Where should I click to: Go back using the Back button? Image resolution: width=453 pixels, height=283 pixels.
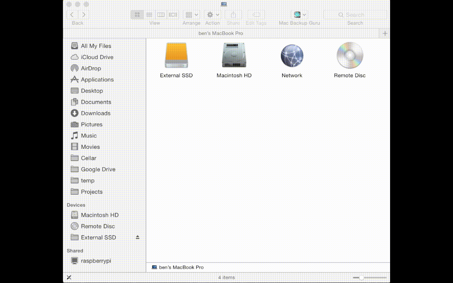click(71, 14)
